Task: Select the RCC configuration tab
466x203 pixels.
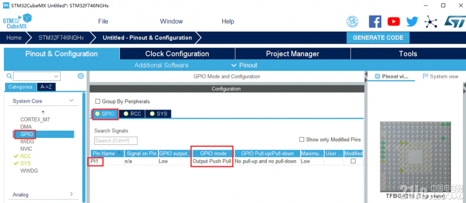Action: point(132,114)
